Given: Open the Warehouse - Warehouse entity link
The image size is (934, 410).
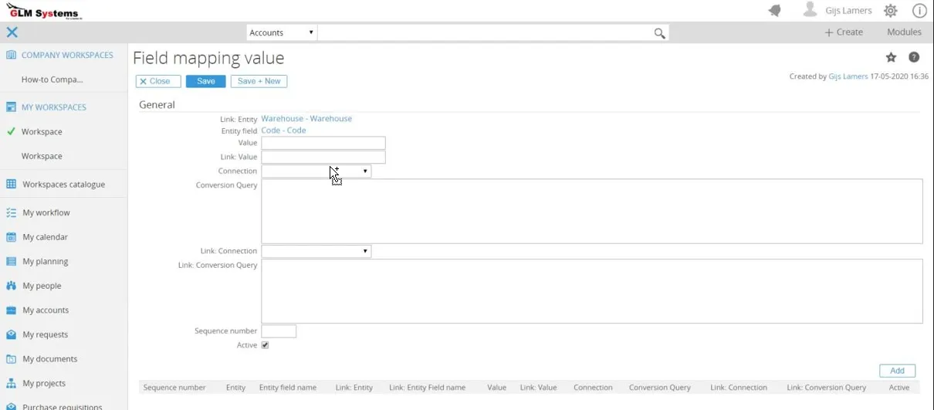Looking at the screenshot, I should (306, 119).
